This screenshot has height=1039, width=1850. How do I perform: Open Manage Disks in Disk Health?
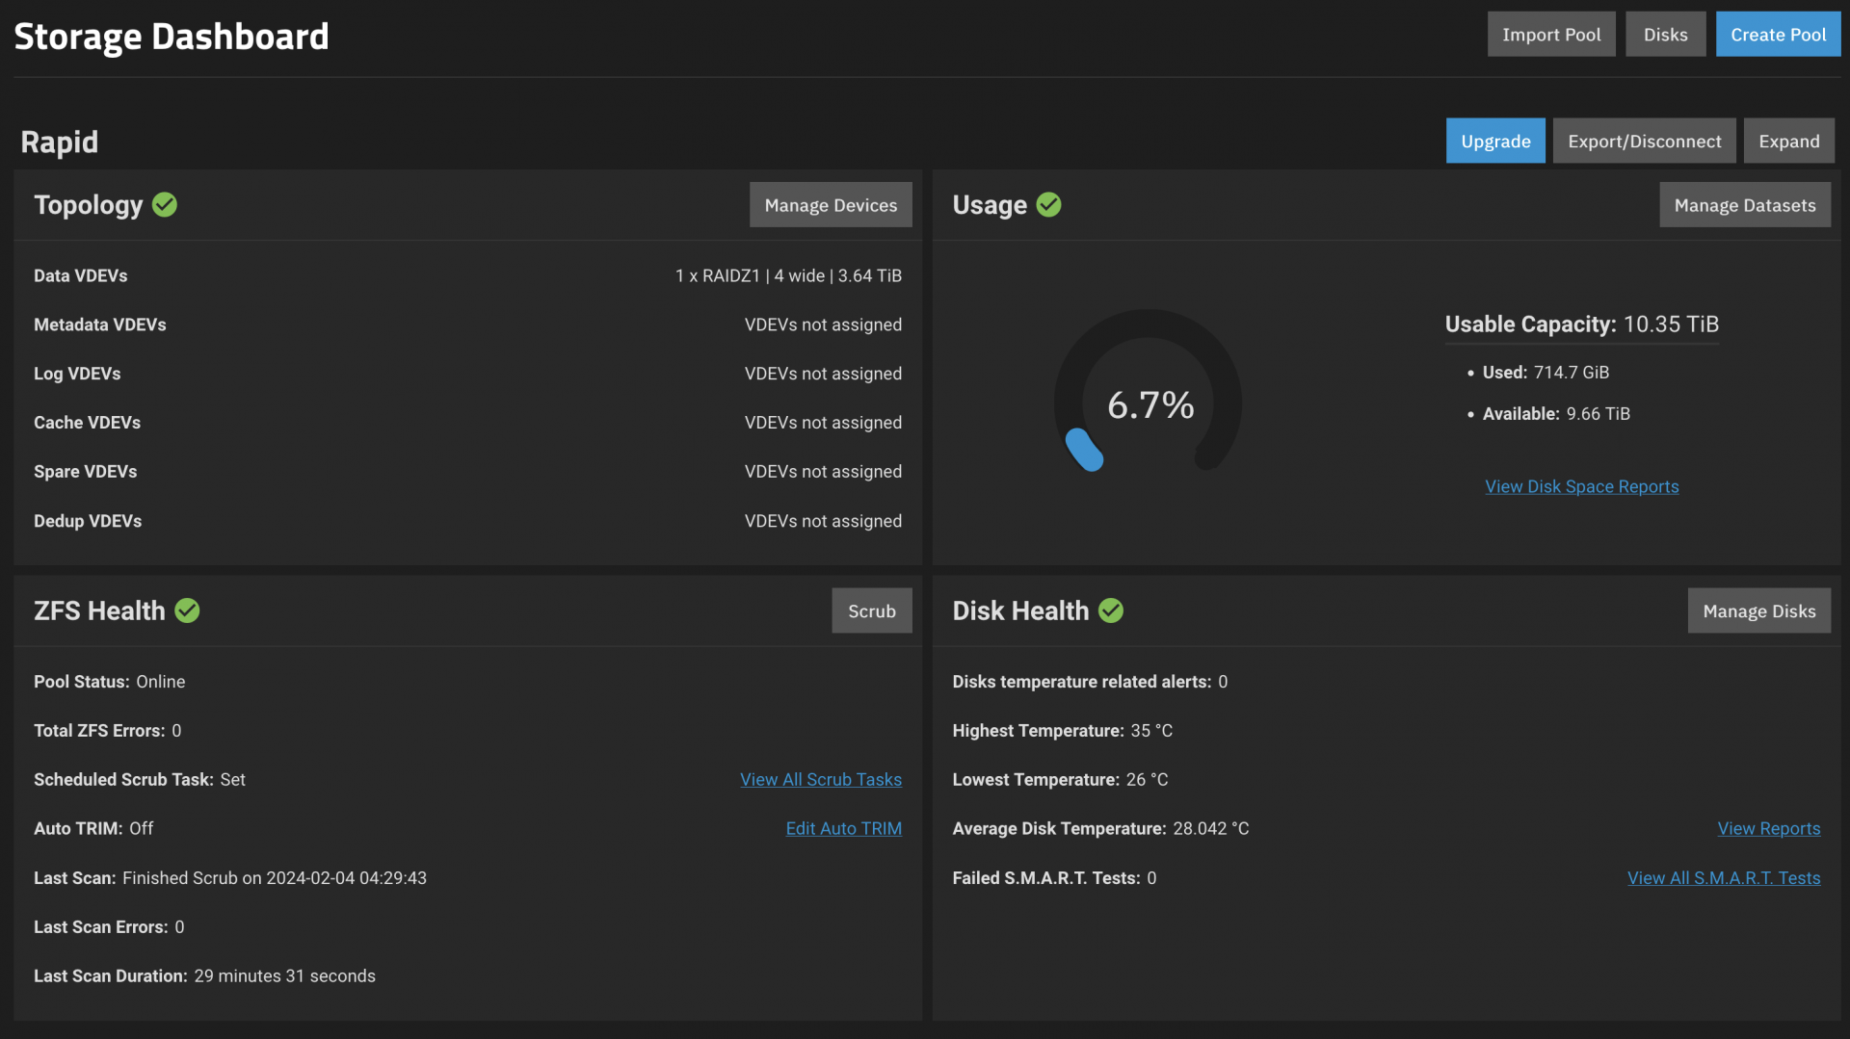[x=1758, y=611]
